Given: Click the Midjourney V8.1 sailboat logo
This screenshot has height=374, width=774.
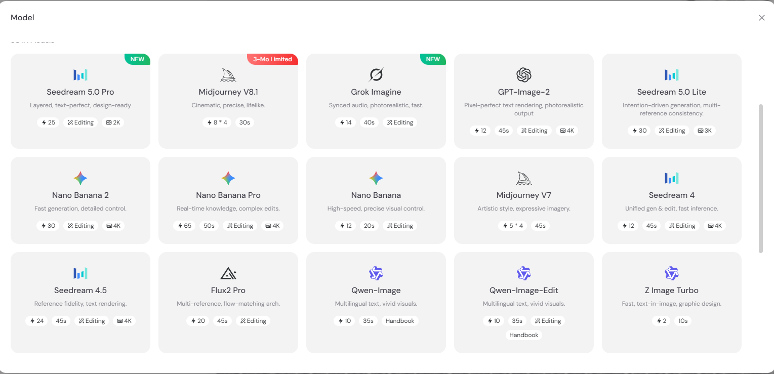Looking at the screenshot, I should [228, 75].
